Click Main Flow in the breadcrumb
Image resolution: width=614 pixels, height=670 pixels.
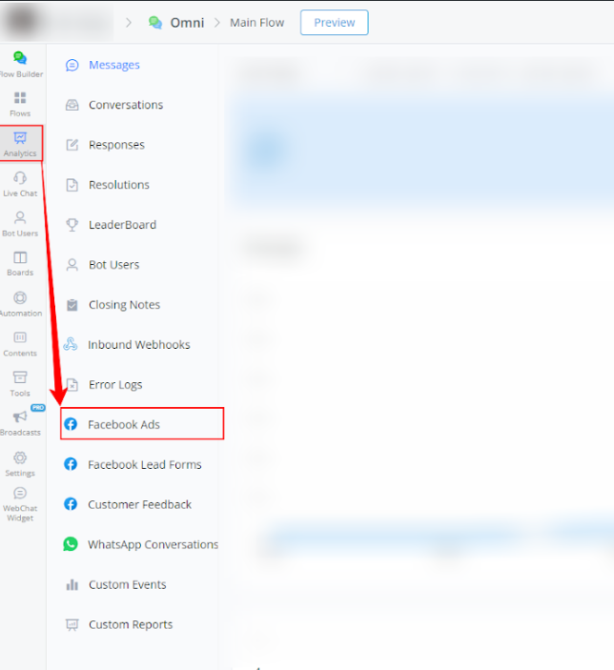tap(256, 23)
